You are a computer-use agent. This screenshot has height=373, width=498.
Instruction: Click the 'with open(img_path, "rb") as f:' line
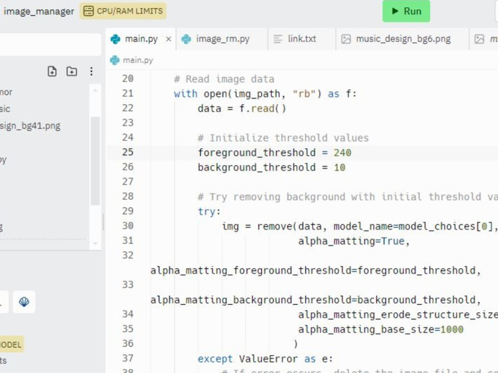pos(265,94)
